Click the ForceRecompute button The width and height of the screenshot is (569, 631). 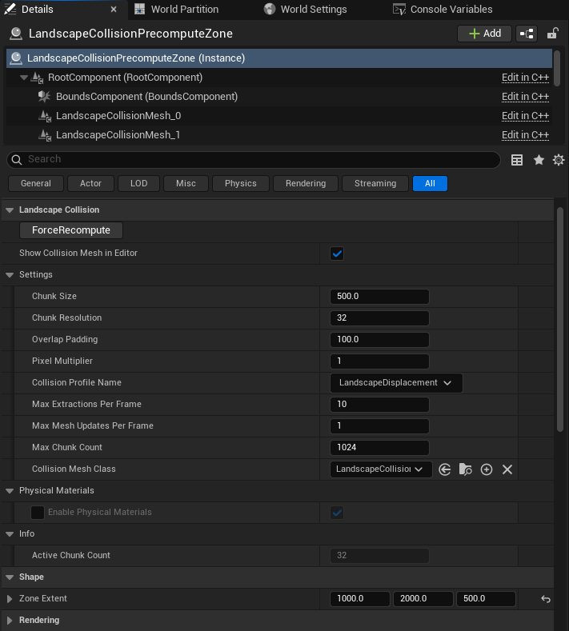pos(71,230)
